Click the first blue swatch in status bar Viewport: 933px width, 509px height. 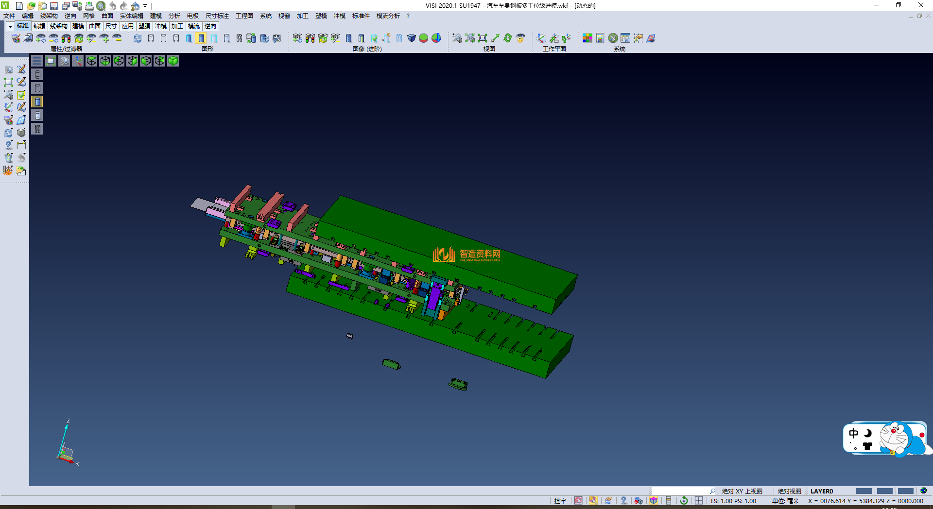pyautogui.click(x=864, y=491)
